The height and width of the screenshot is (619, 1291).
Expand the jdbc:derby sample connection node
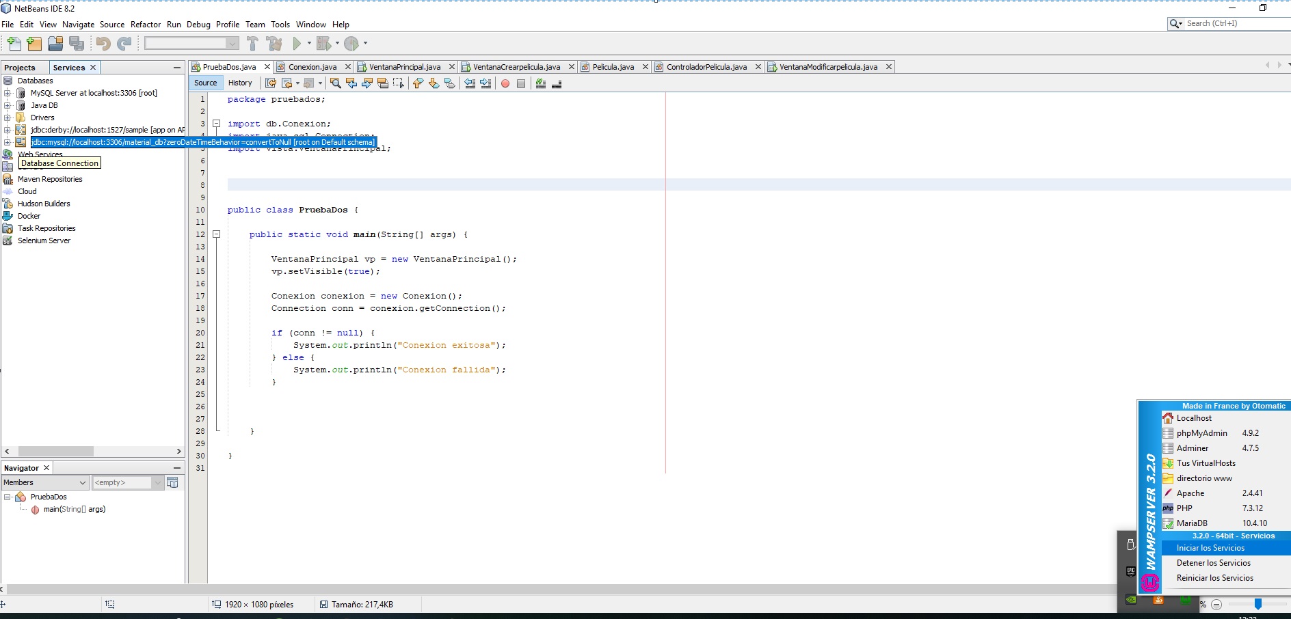(x=8, y=130)
